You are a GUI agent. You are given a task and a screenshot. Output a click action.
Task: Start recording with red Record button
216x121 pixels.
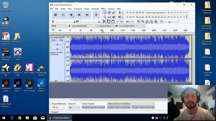pos(96,15)
